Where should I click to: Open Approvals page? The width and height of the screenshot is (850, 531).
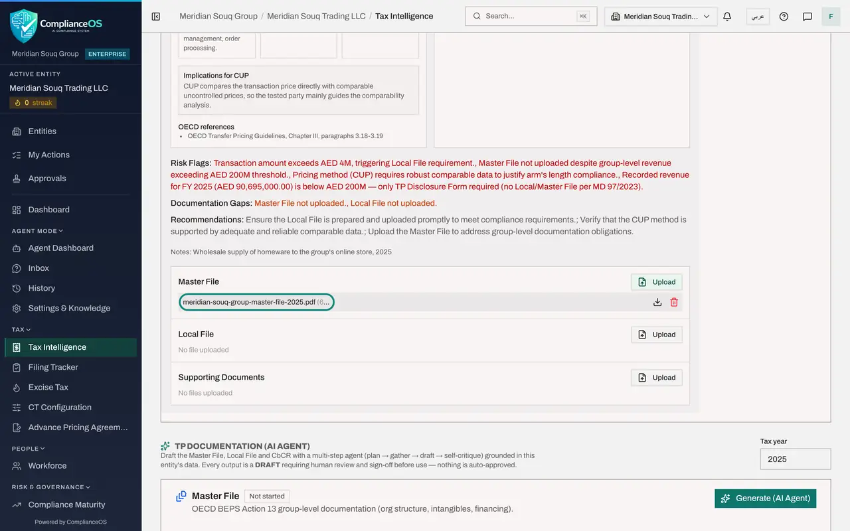[70, 179]
